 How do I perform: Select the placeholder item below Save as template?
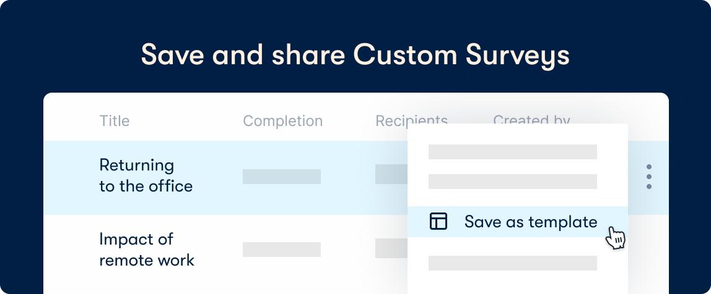click(512, 262)
